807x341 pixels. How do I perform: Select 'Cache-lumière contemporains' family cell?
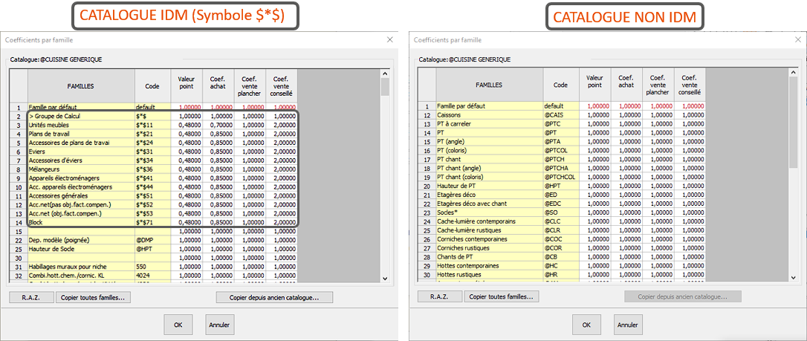click(490, 221)
